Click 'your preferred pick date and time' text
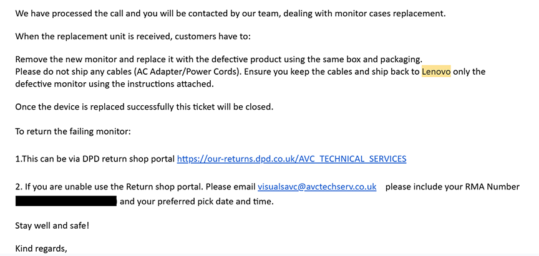Screen dimensions: 539x256 (205, 201)
